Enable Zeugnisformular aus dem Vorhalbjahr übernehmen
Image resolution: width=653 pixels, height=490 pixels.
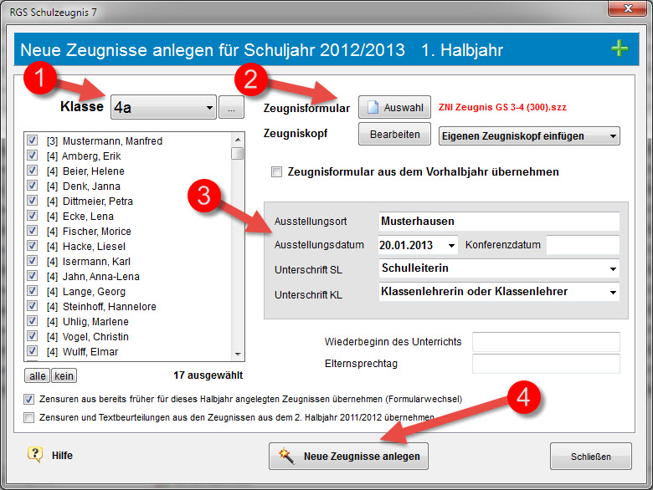click(276, 171)
